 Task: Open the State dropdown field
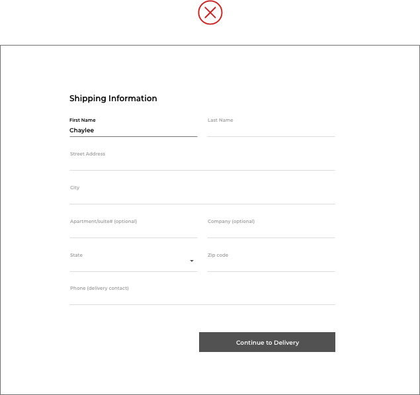coord(134,262)
